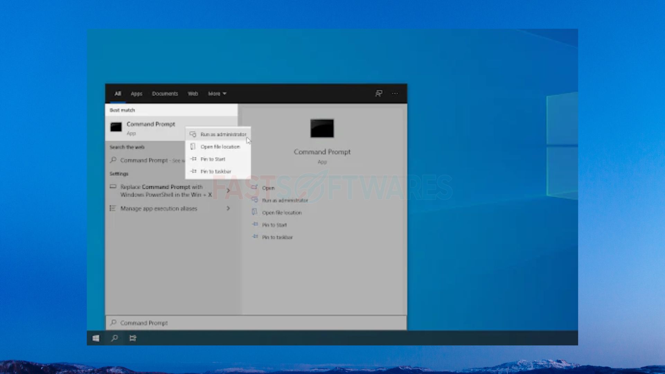Click the Windows Start button on the taskbar
Viewport: 665px width, 374px height.
(x=96, y=338)
